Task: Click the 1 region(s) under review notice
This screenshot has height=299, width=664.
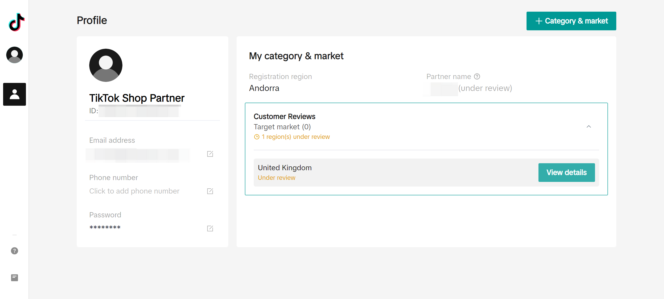Action: pyautogui.click(x=292, y=137)
